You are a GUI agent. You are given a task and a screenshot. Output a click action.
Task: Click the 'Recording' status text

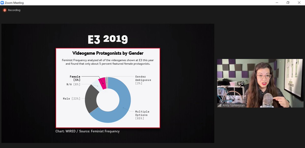tap(14, 10)
